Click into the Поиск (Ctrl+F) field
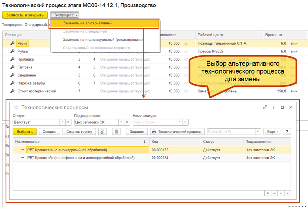Image resolution: width=308 pixels, height=207 pixels. coord(231,132)
